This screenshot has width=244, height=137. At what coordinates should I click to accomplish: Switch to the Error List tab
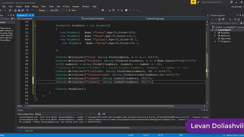[29, 131]
